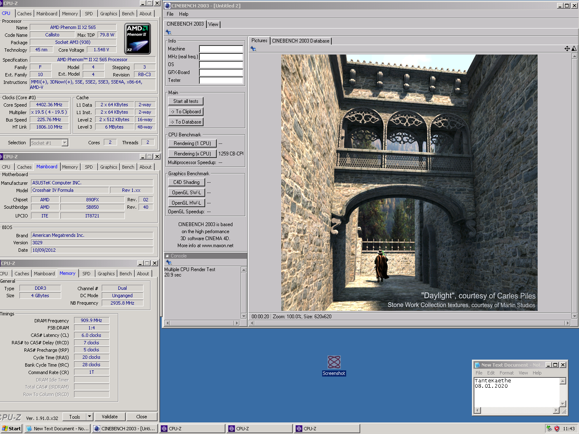The height and width of the screenshot is (434, 579).
Task: Click the AMD Phenom II logo in CPU-Z
Action: (x=137, y=38)
